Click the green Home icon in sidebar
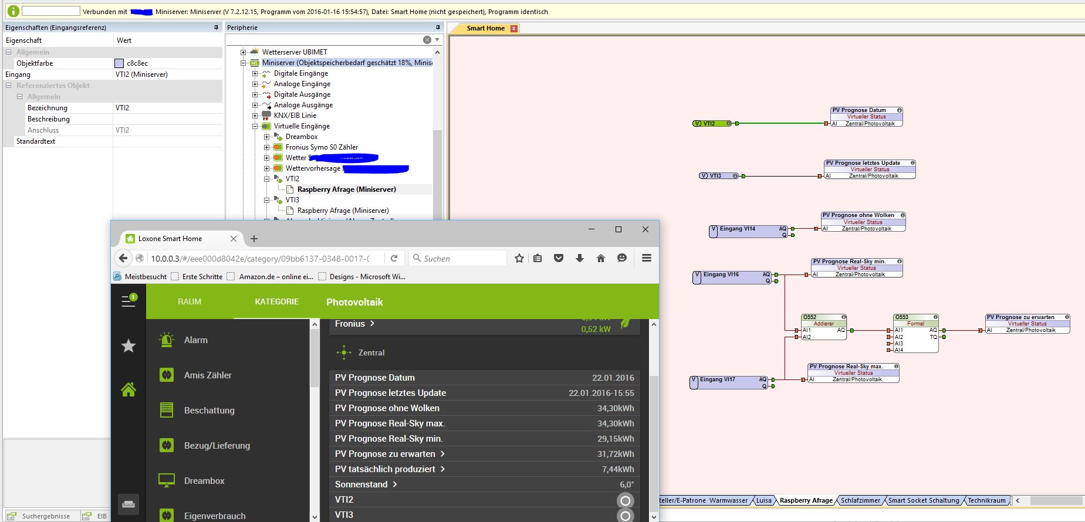1085x522 pixels. pyautogui.click(x=129, y=389)
